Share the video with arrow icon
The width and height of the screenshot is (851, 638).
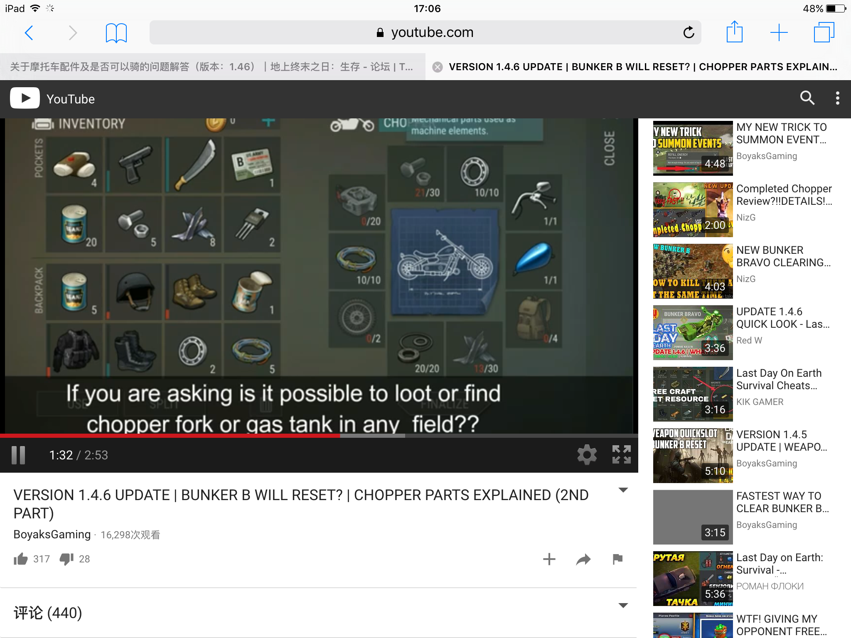click(x=583, y=559)
